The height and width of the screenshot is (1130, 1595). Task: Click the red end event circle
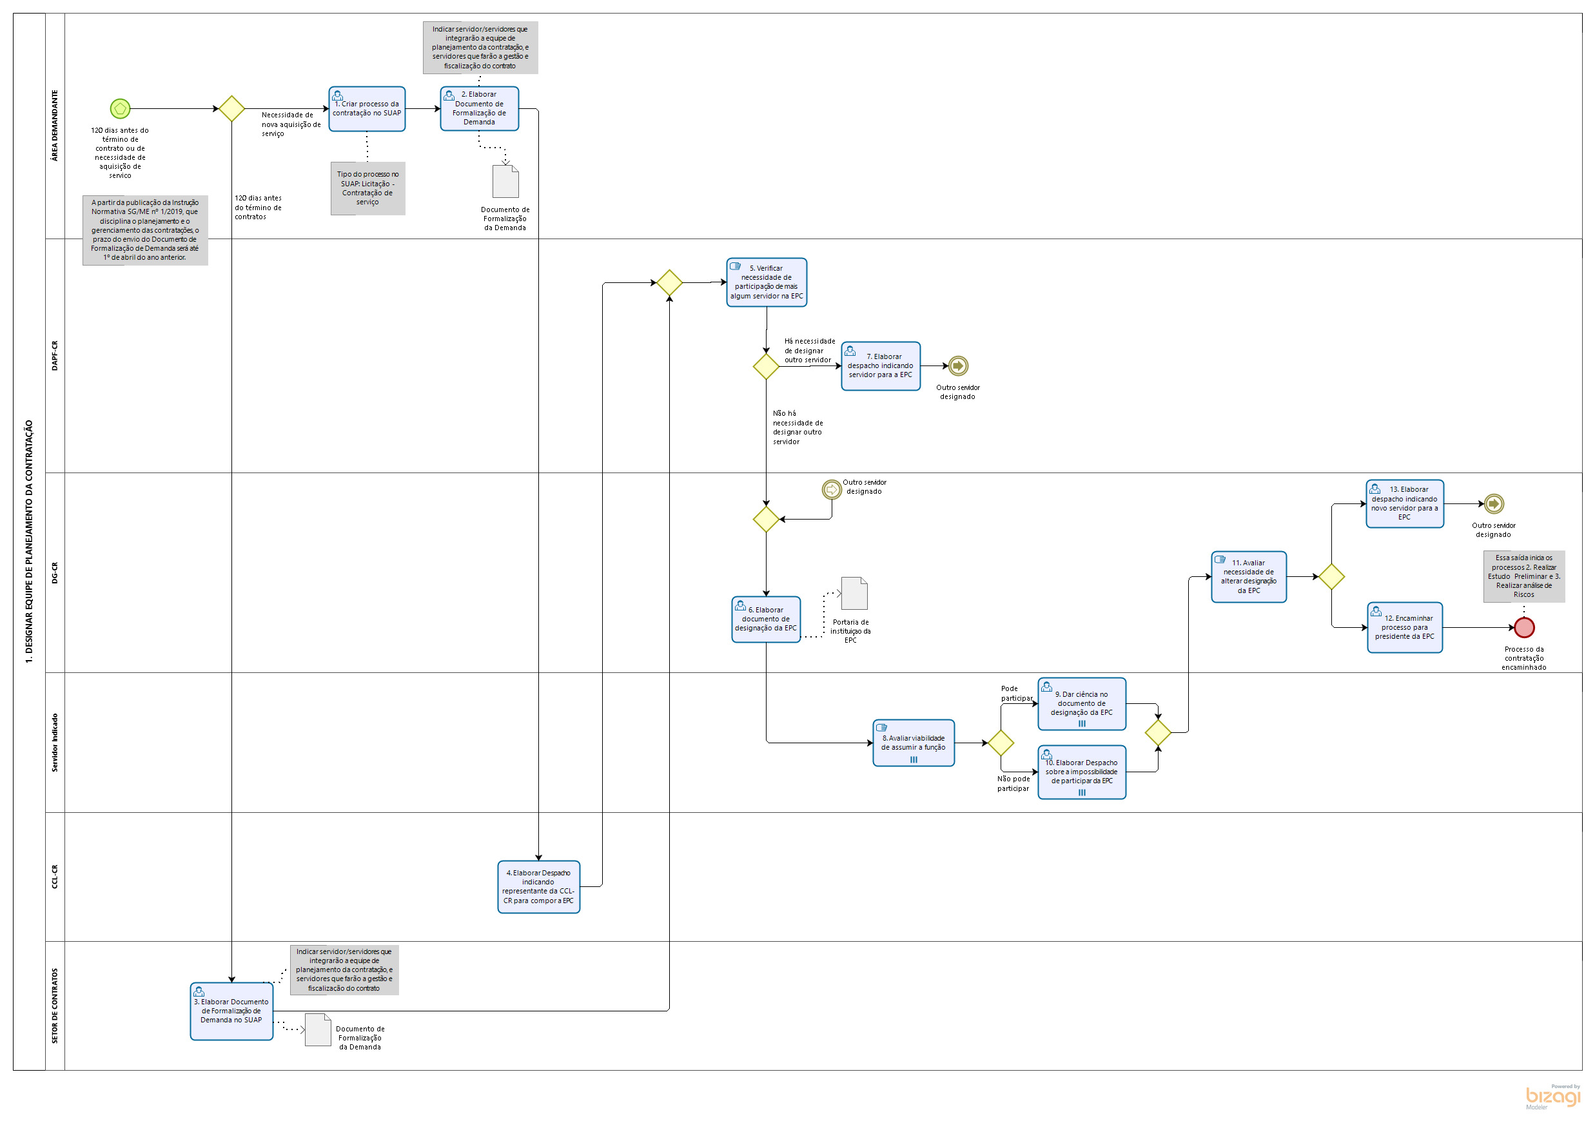[x=1523, y=628]
